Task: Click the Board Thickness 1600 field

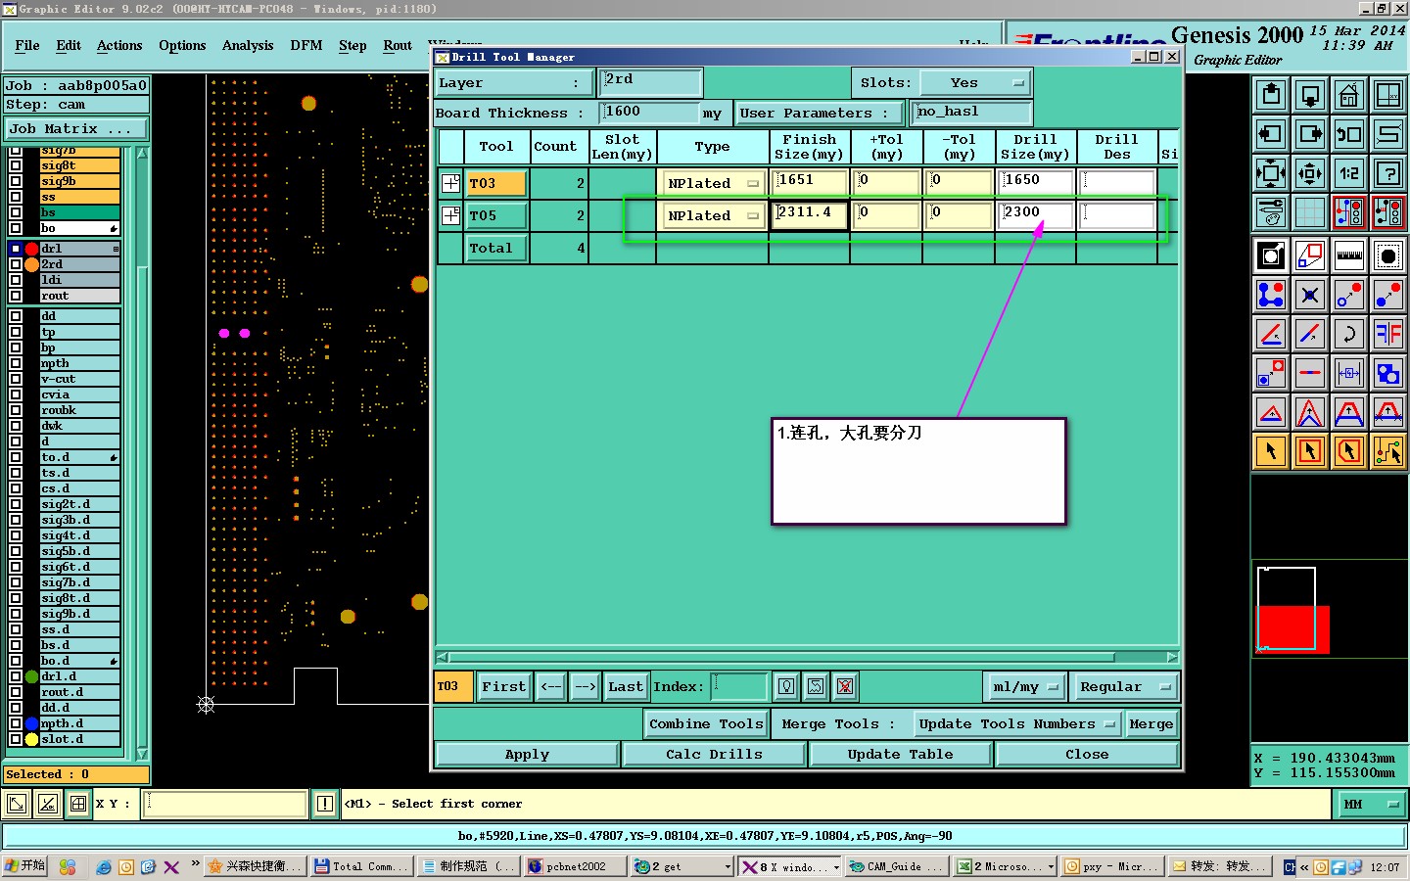Action: click(650, 113)
